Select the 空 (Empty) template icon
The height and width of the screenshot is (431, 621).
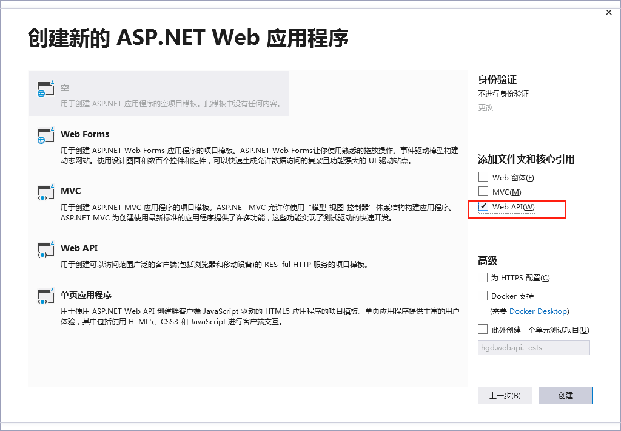pos(45,90)
